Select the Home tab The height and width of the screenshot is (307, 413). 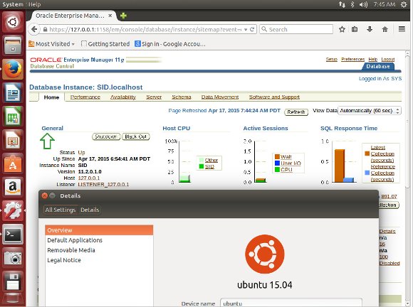tap(51, 97)
